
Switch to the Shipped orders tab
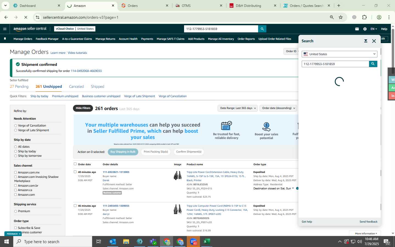point(97,86)
